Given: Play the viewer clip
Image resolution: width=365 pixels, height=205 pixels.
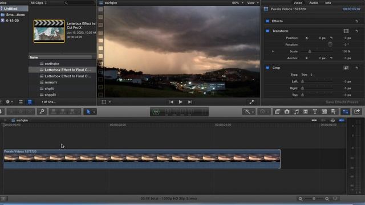Looking at the screenshot, I should tap(180, 102).
